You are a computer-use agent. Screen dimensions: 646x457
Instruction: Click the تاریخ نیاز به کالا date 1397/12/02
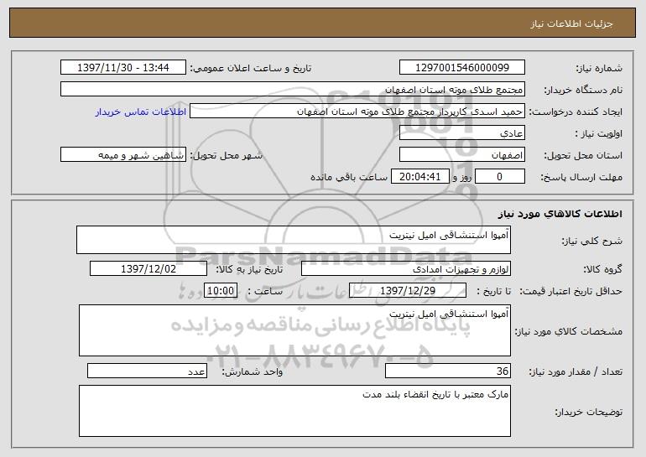click(148, 269)
